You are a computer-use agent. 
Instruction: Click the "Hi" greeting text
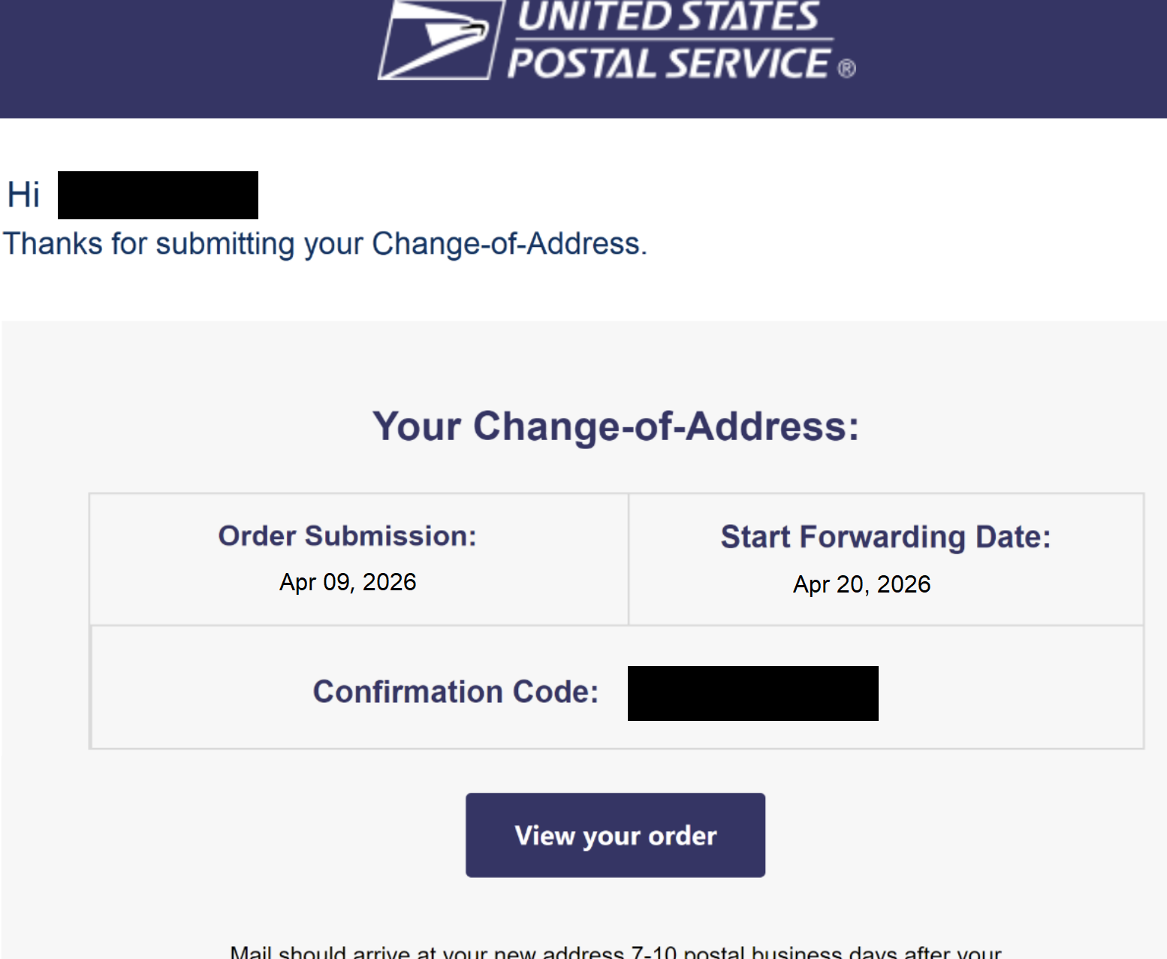coord(23,195)
